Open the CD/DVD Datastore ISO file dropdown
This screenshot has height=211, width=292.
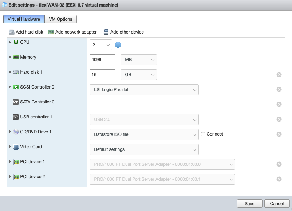coord(144,134)
